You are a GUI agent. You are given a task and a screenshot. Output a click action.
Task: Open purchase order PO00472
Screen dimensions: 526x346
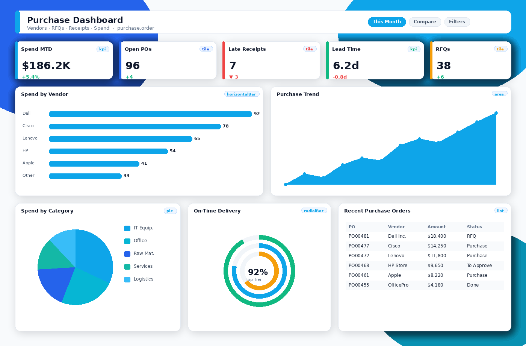click(425, 256)
